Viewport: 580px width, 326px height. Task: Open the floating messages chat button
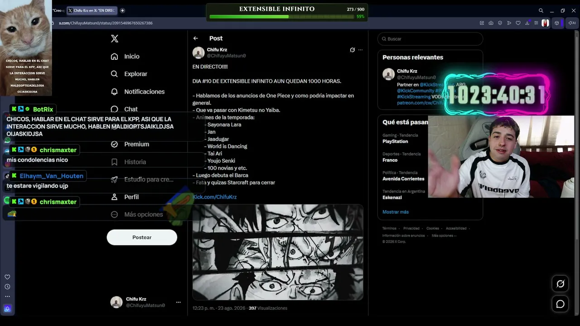561,304
